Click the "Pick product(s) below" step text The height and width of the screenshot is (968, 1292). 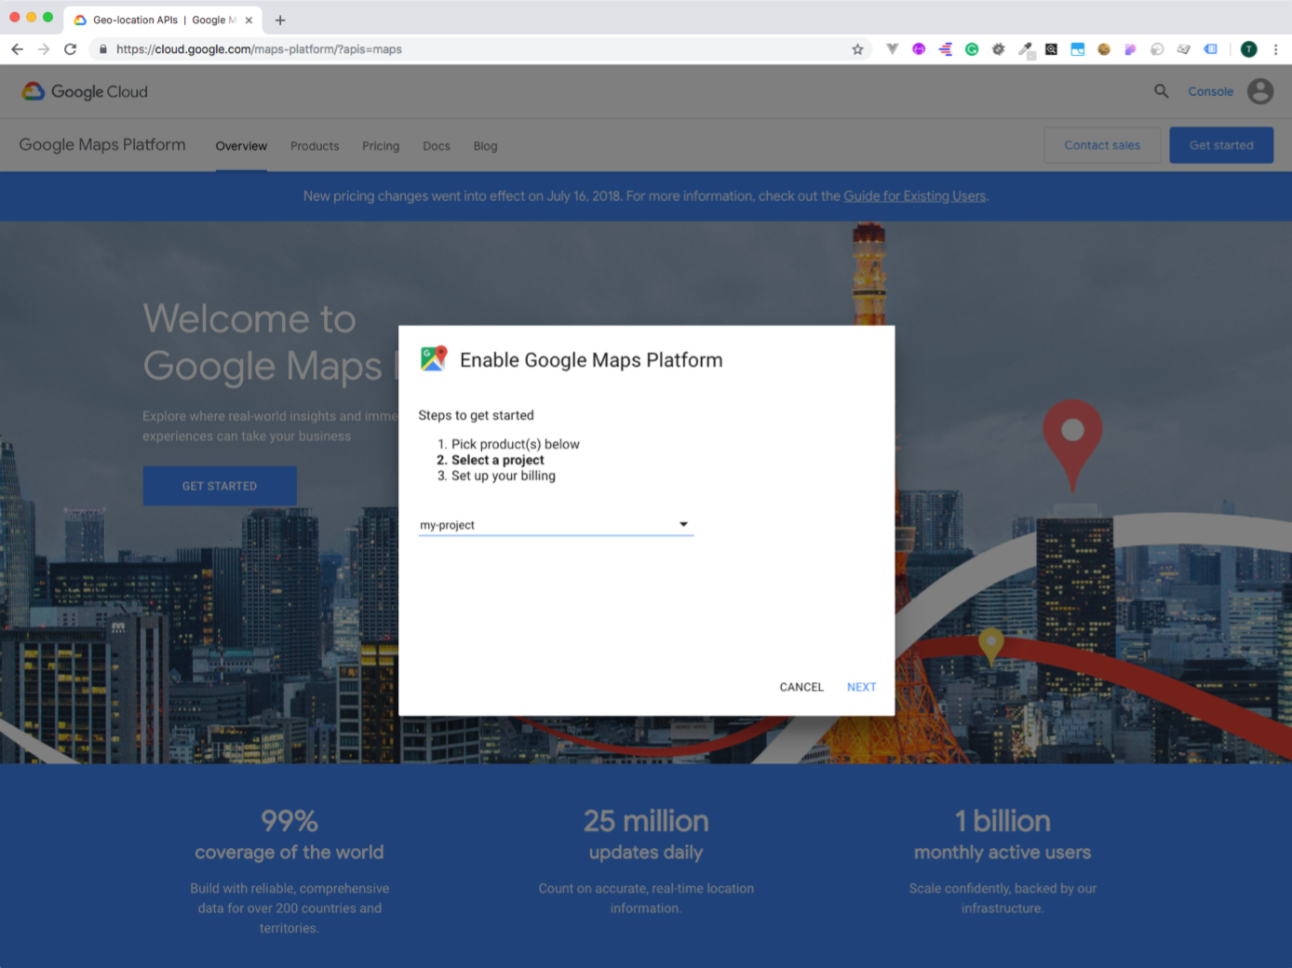coord(516,444)
